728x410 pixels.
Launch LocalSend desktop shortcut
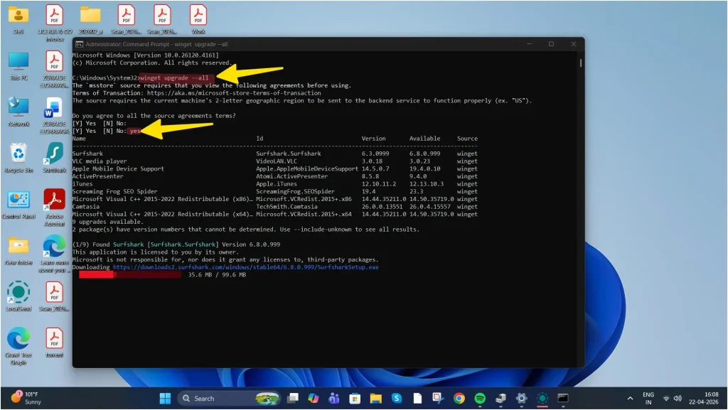(x=18, y=297)
